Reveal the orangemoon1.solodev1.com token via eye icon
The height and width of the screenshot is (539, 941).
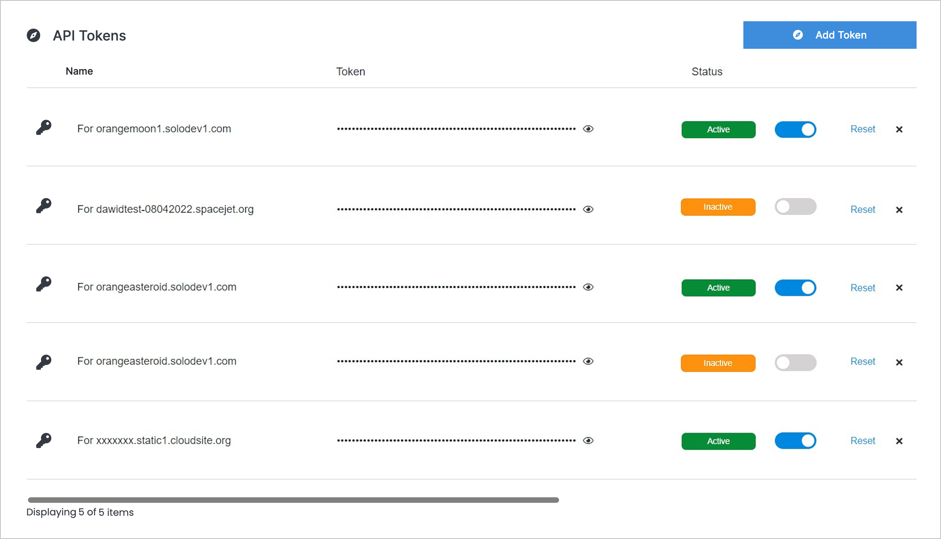point(588,129)
